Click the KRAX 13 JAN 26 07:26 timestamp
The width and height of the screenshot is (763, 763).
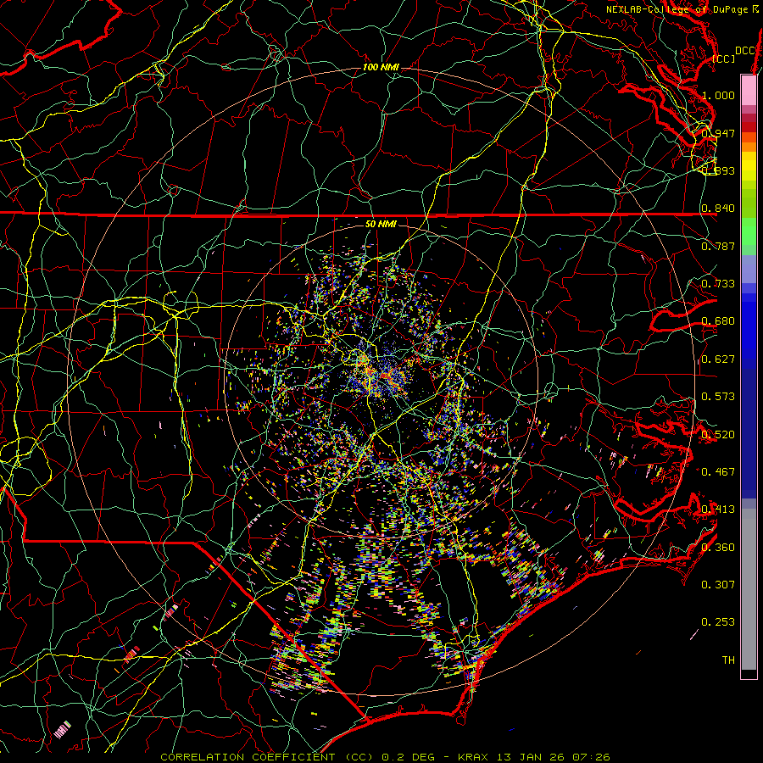[534, 757]
